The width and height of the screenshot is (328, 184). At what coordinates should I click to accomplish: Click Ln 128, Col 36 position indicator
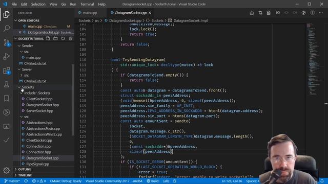[x=232, y=181]
